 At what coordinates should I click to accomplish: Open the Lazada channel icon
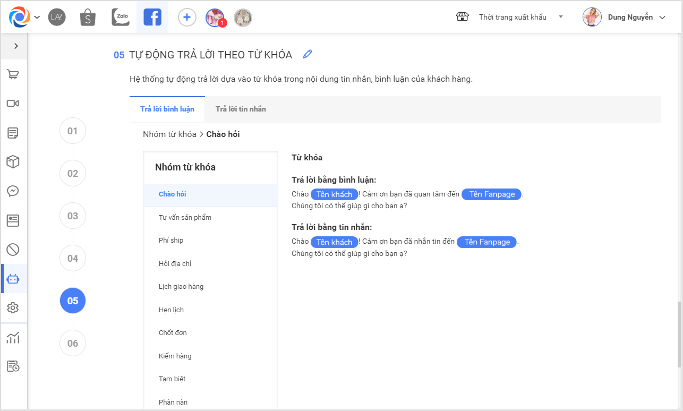click(56, 18)
